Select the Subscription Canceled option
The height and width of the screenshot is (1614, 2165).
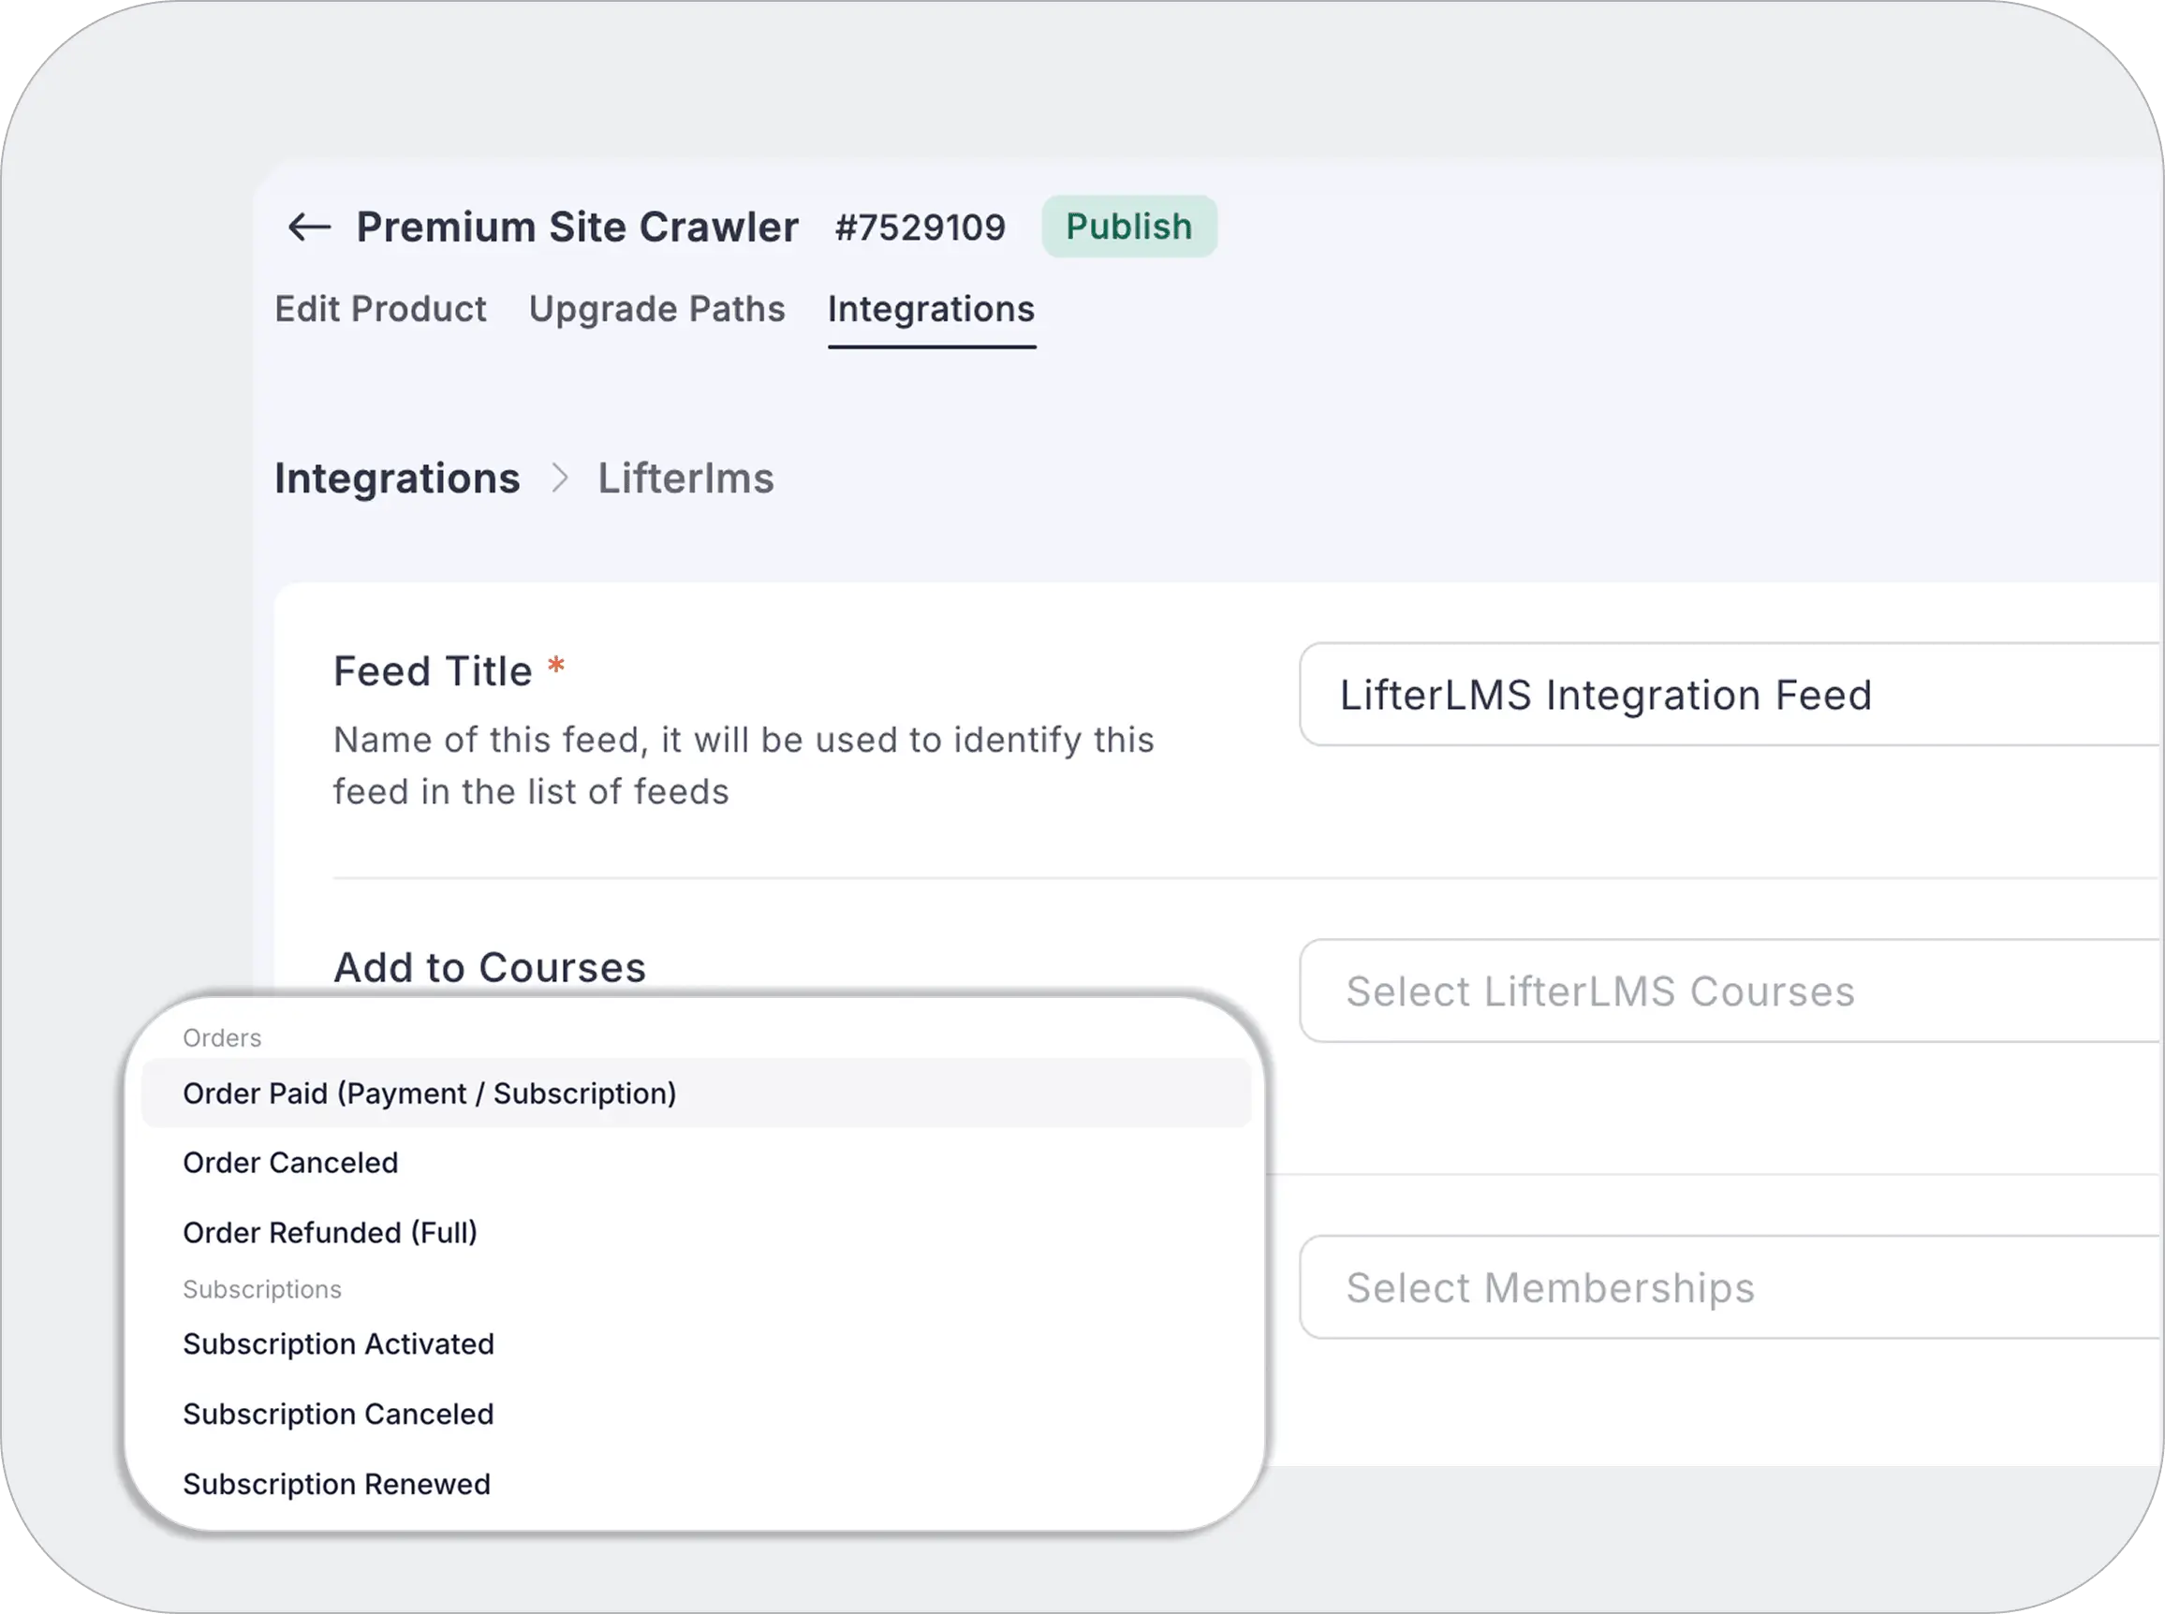pos(338,1414)
